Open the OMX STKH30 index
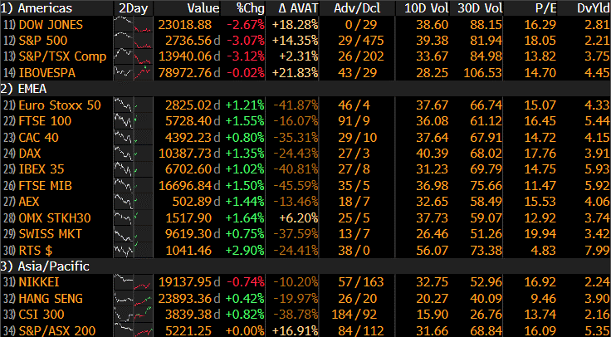611x337 pixels. click(55, 217)
